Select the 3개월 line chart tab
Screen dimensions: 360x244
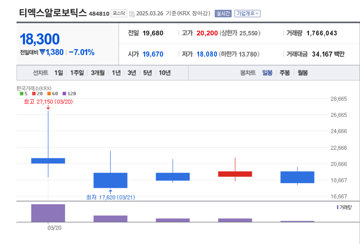coord(98,73)
